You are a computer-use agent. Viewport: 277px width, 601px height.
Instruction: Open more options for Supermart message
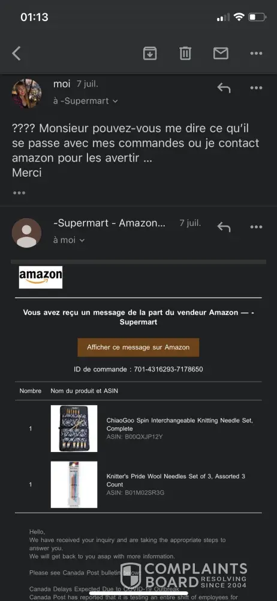(256, 227)
